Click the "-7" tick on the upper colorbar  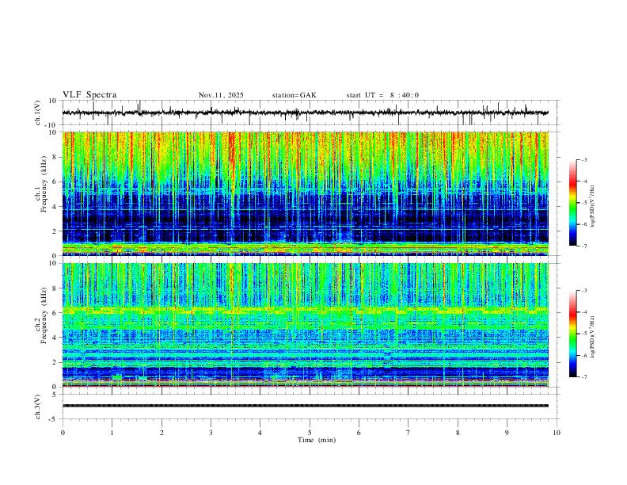pos(583,246)
